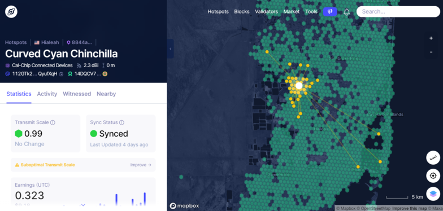The image size is (443, 211).
Task: Click the OpenStreetMap attribution link
Action: click(x=373, y=209)
